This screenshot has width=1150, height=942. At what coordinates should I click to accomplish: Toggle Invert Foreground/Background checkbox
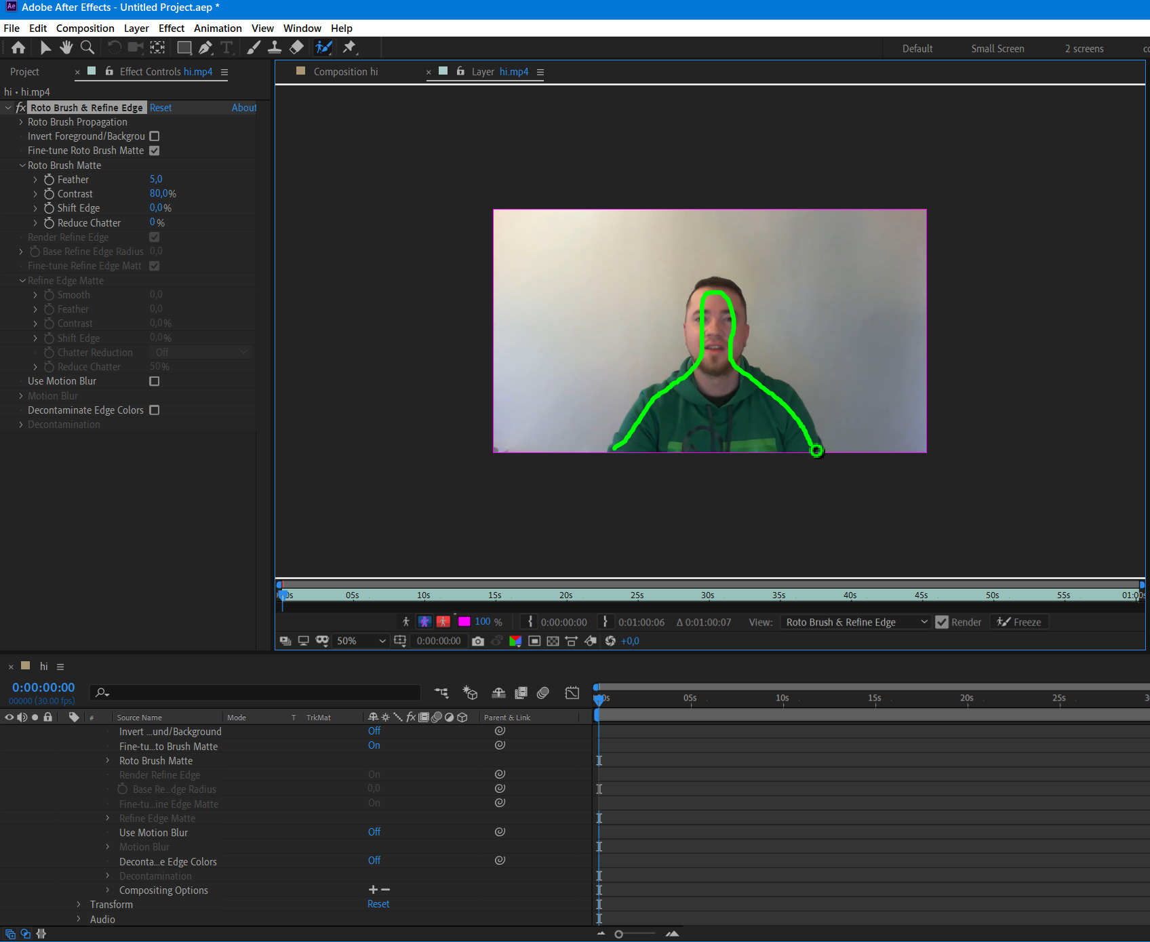point(155,136)
